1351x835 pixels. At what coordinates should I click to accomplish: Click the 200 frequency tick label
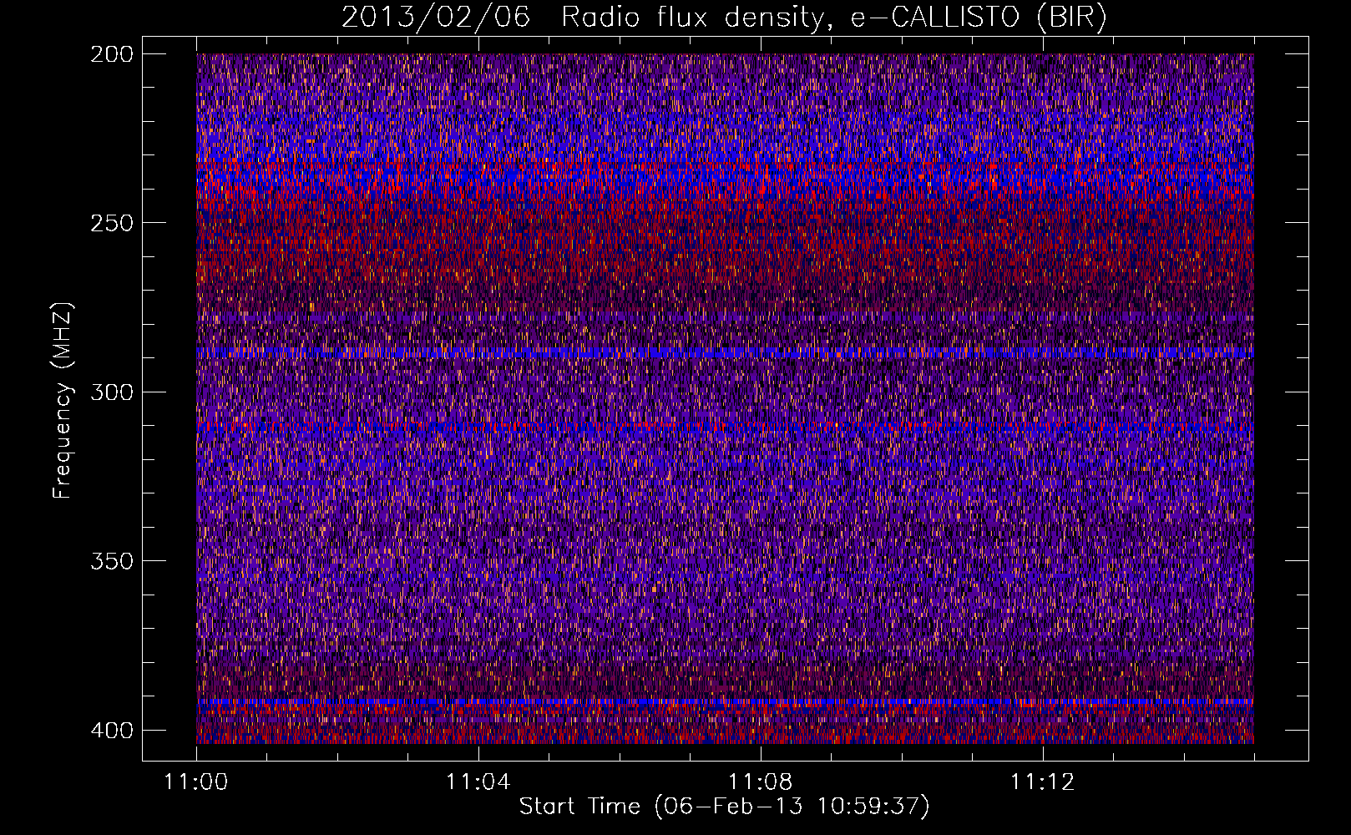[x=111, y=54]
